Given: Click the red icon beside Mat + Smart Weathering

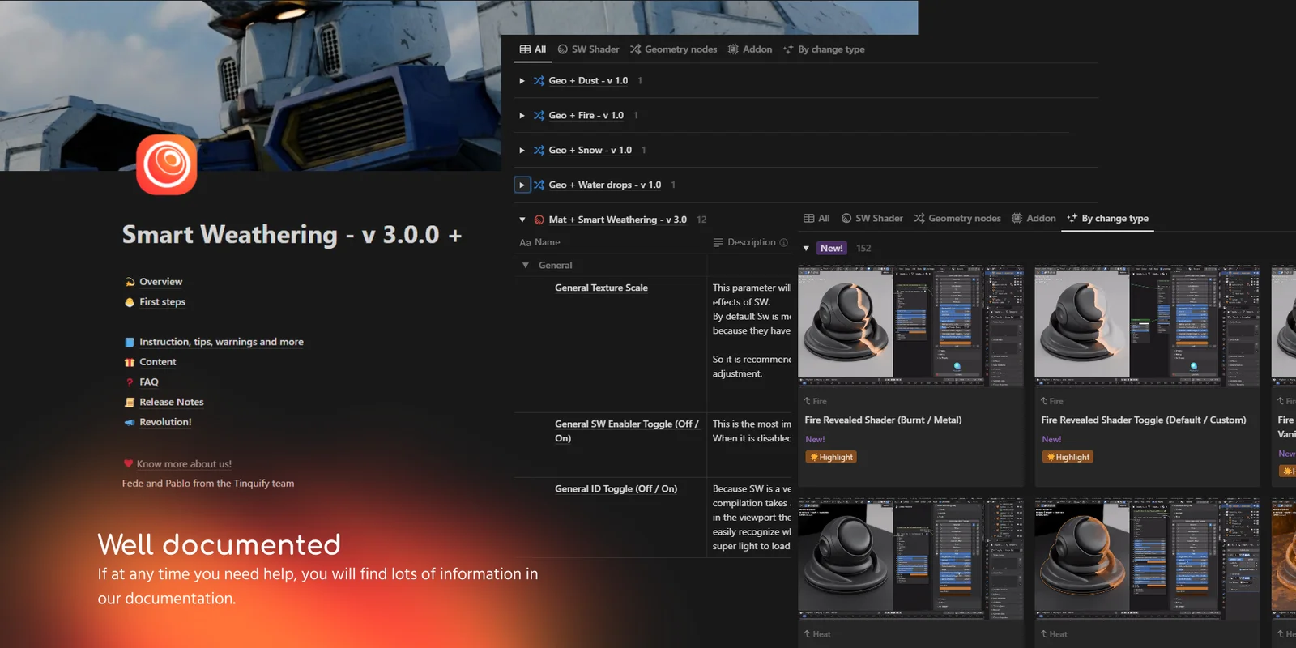Looking at the screenshot, I should [539, 220].
